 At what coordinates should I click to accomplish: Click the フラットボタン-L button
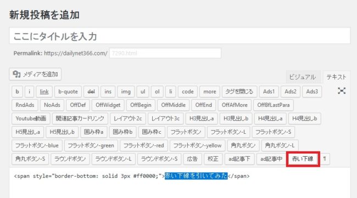(x=228, y=132)
